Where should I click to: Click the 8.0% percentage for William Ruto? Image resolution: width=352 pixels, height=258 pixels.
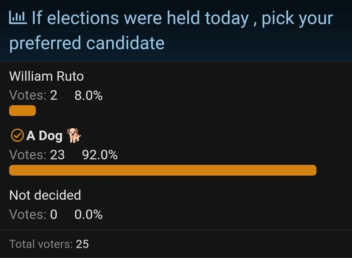pos(88,95)
